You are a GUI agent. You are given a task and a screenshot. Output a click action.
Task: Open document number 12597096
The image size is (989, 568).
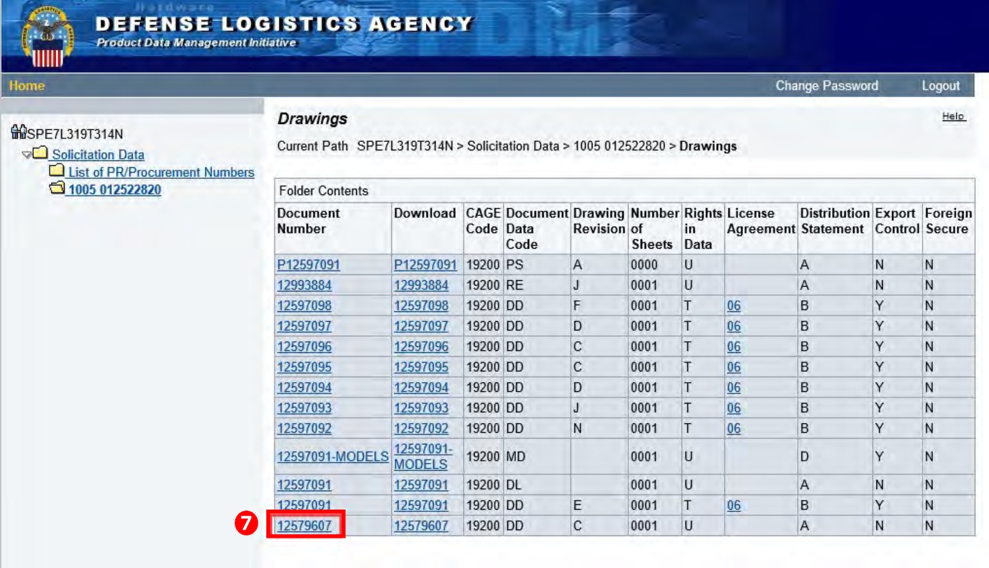pos(304,347)
